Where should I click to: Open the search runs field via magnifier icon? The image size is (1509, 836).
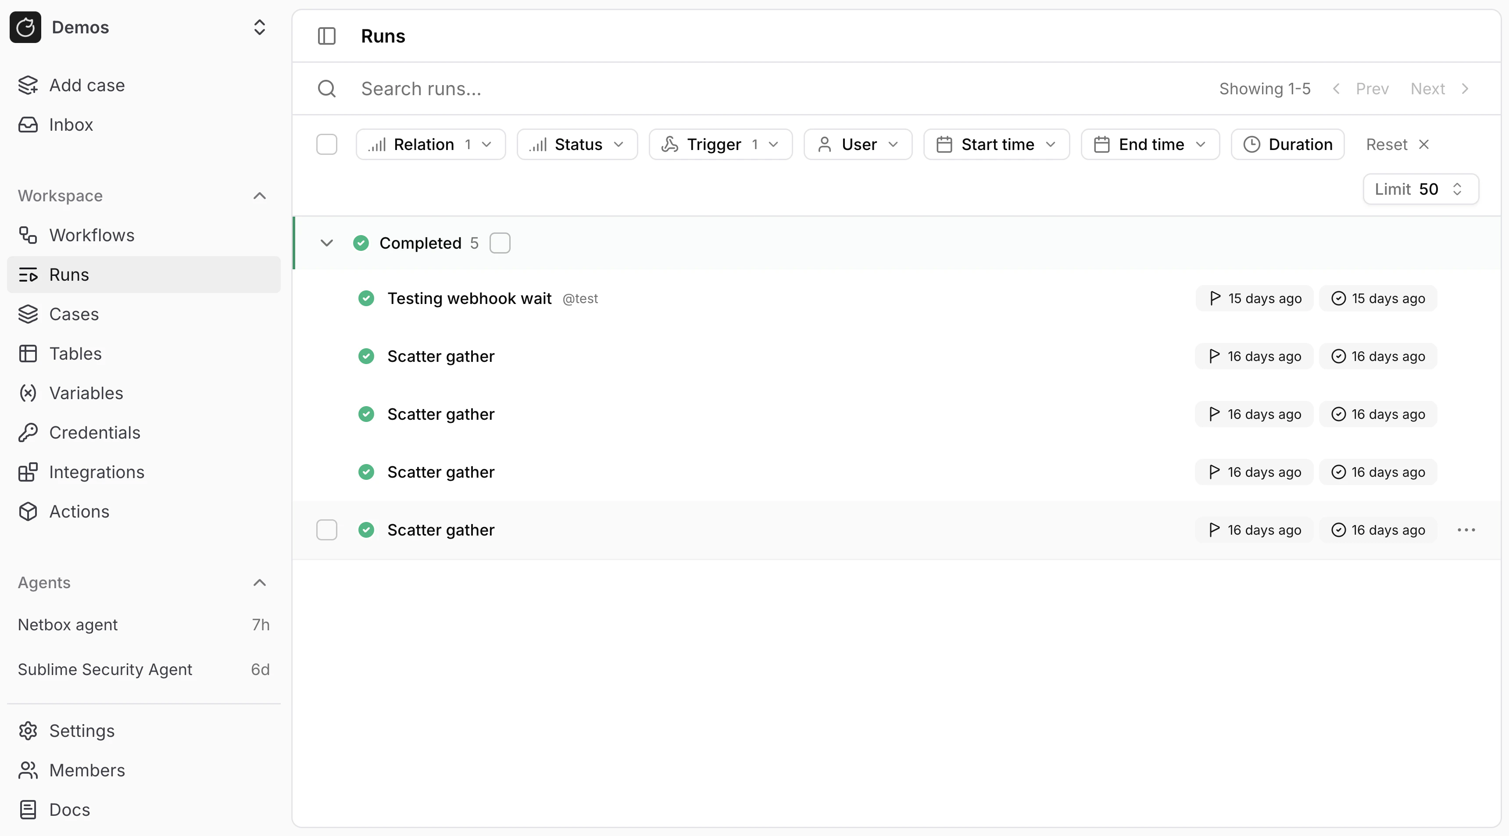(x=327, y=89)
